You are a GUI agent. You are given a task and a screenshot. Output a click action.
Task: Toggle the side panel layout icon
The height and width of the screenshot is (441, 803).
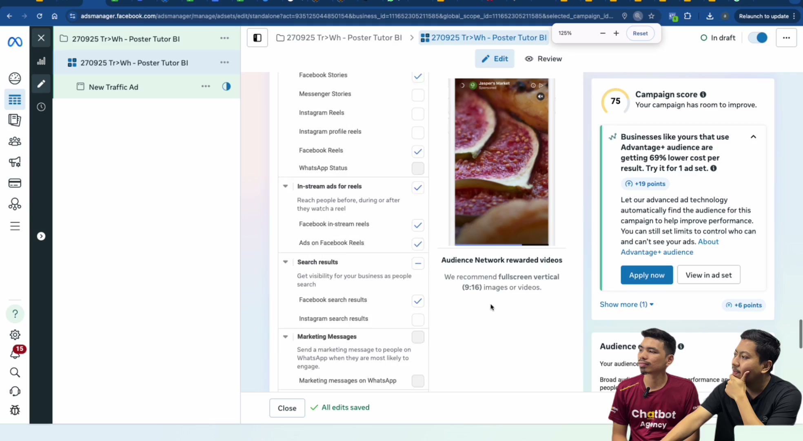tap(257, 38)
